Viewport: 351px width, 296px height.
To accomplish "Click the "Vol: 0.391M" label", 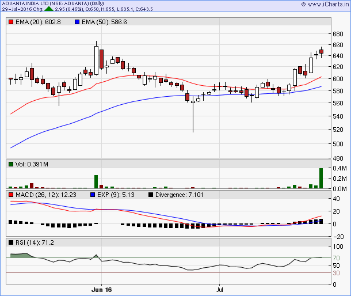I will pos(32,164).
